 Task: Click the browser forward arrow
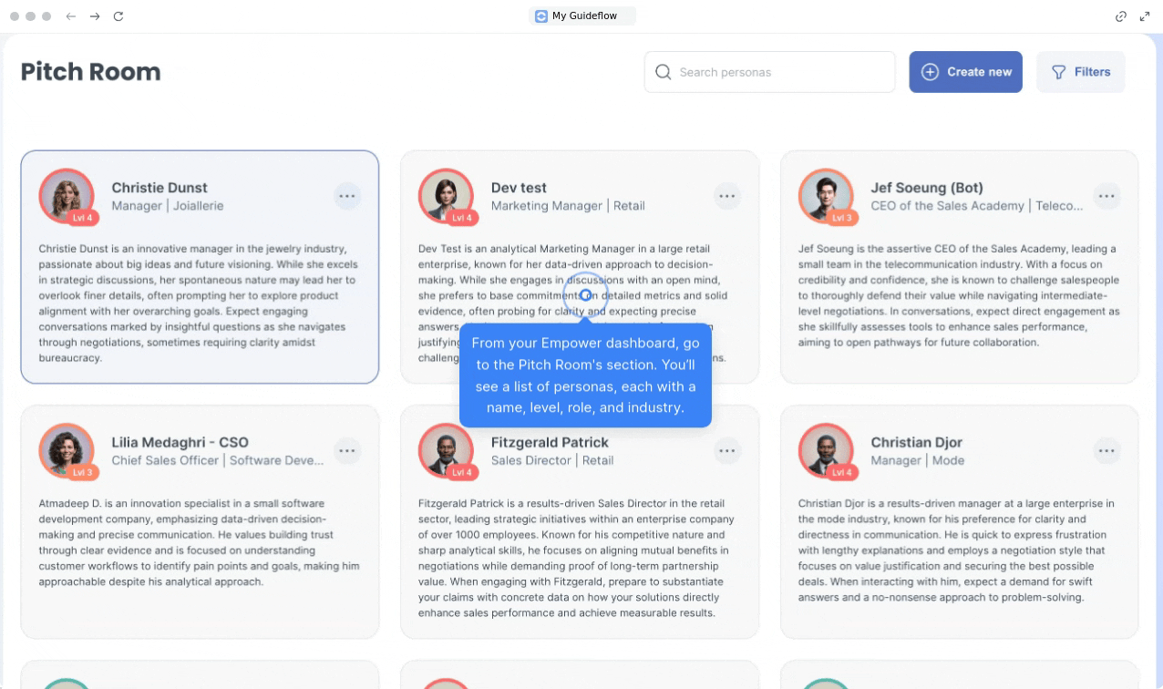click(95, 16)
